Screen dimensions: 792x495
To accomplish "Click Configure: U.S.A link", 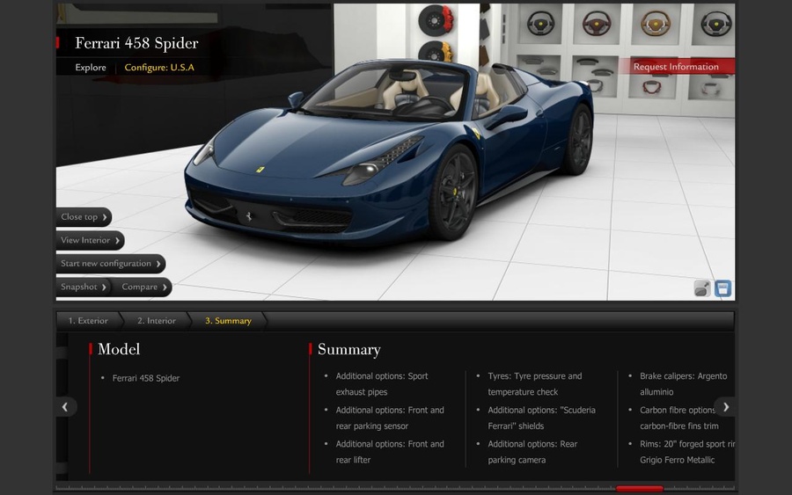I will [x=159, y=68].
